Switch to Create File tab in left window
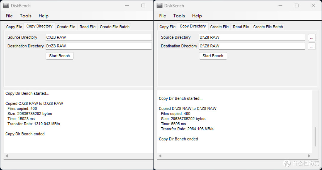This screenshot has height=170, width=322. pyautogui.click(x=66, y=27)
